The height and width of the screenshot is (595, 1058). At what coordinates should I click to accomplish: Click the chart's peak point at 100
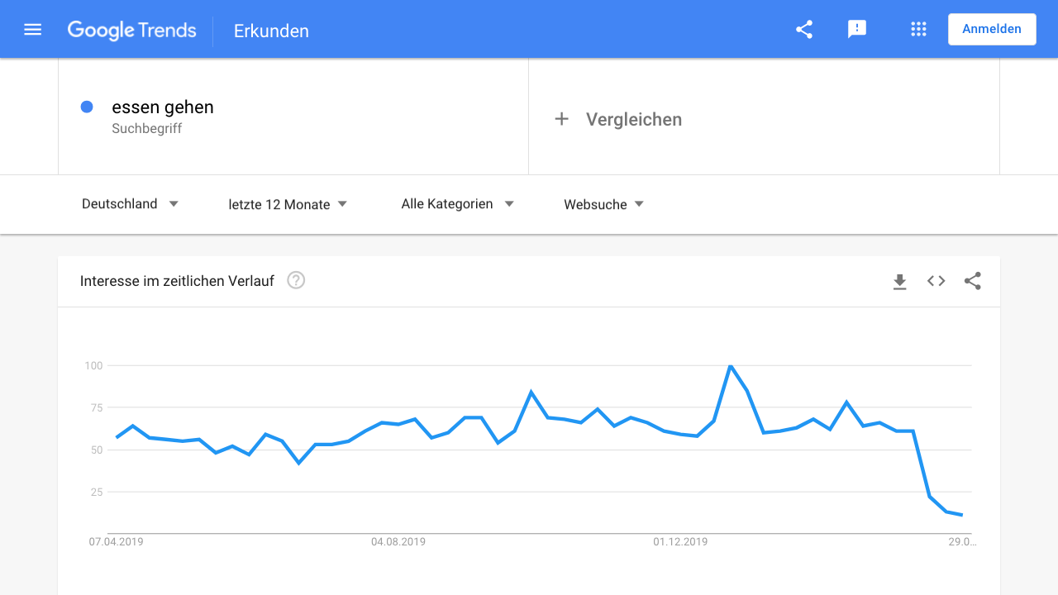coord(730,365)
